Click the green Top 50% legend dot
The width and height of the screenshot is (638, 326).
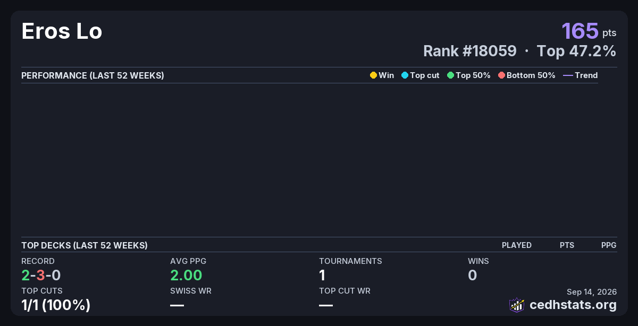coord(451,75)
